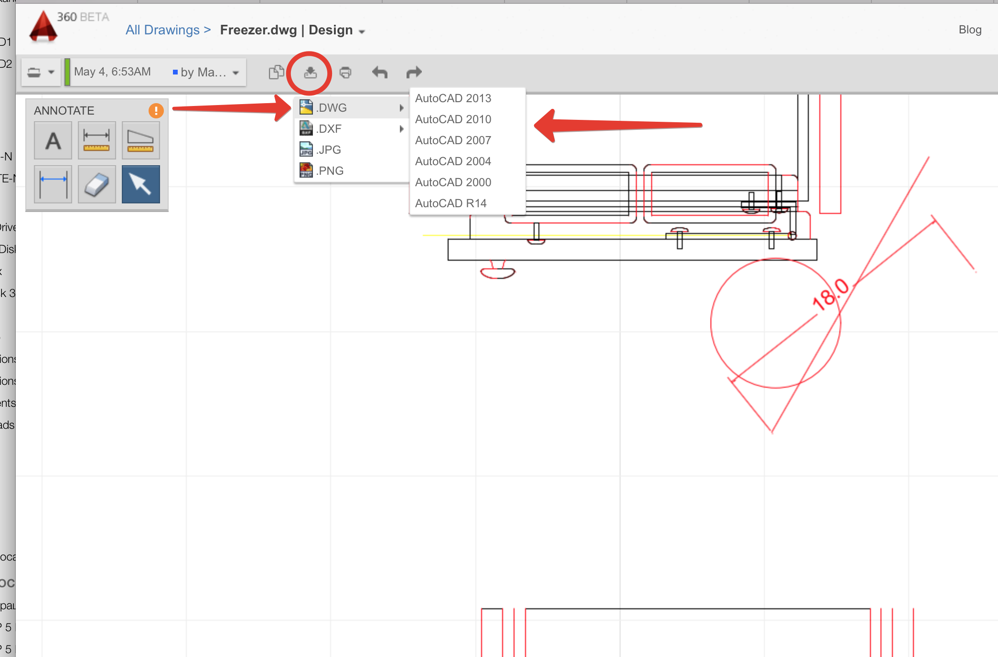Image resolution: width=998 pixels, height=657 pixels.
Task: Select the linear dimension measure tool
Action: pos(97,140)
